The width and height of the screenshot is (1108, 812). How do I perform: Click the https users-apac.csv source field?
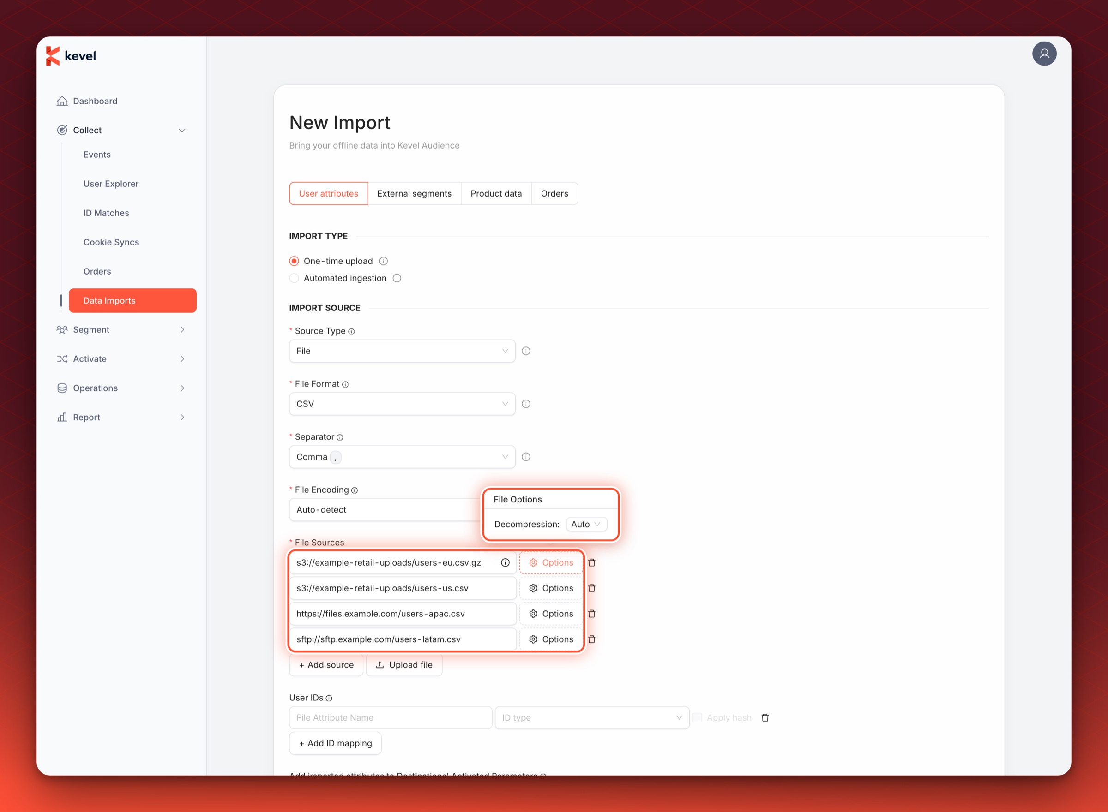403,614
